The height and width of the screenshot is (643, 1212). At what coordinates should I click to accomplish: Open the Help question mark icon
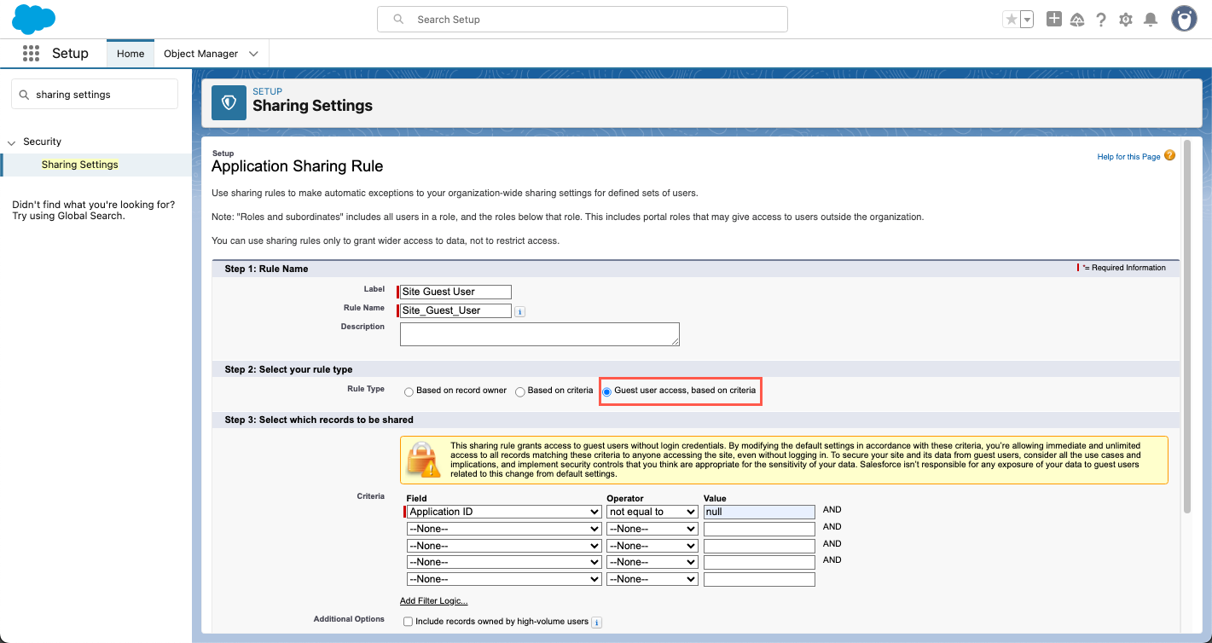point(1101,20)
